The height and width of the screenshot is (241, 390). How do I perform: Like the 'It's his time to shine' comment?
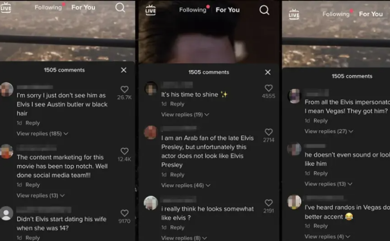click(x=269, y=88)
